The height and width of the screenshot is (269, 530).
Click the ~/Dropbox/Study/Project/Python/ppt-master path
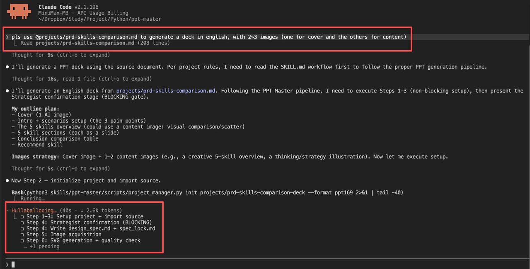click(x=100, y=19)
